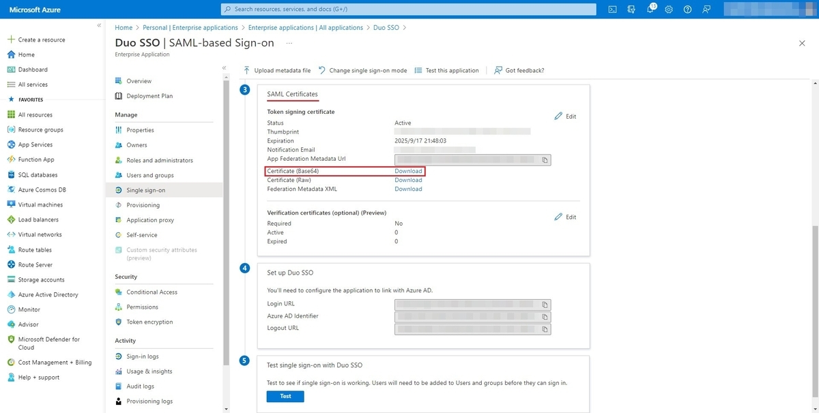
Task: Download Federation Metadata XML
Action: click(x=408, y=189)
